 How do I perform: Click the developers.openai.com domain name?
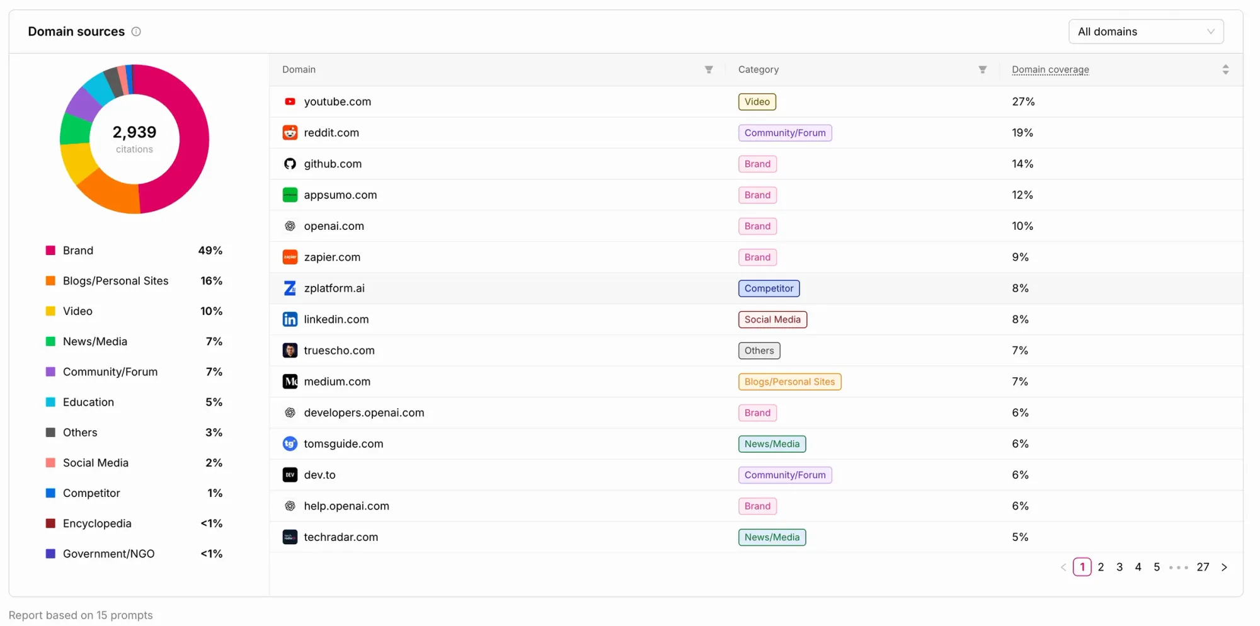tap(364, 413)
